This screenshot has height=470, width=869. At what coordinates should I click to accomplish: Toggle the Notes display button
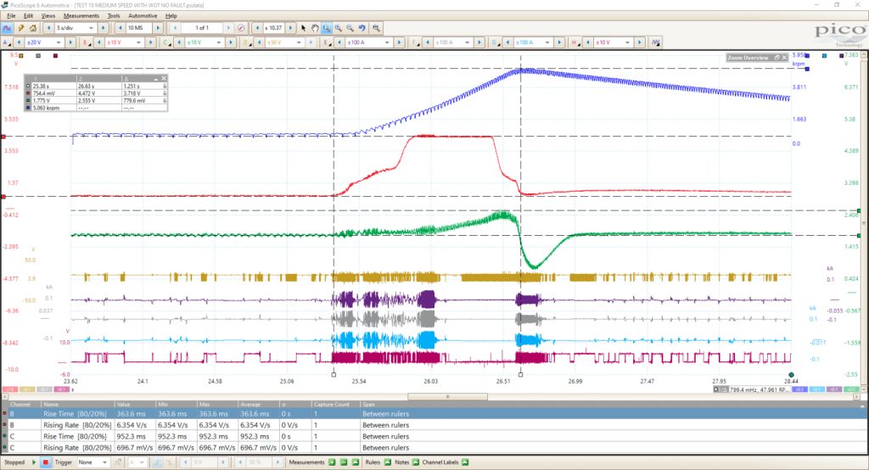(x=415, y=462)
